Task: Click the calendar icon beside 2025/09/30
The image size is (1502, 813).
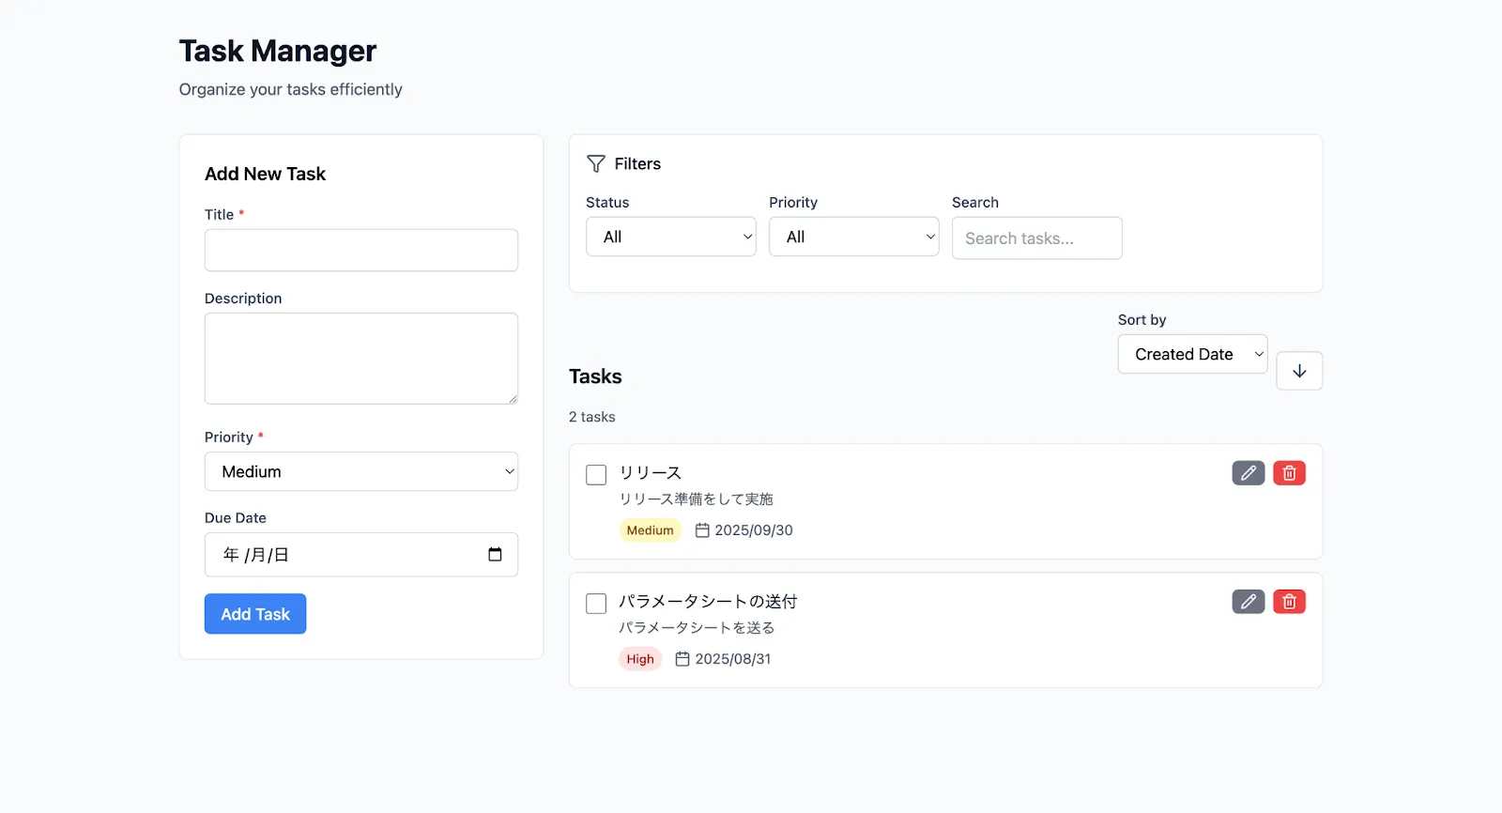Action: click(x=702, y=530)
